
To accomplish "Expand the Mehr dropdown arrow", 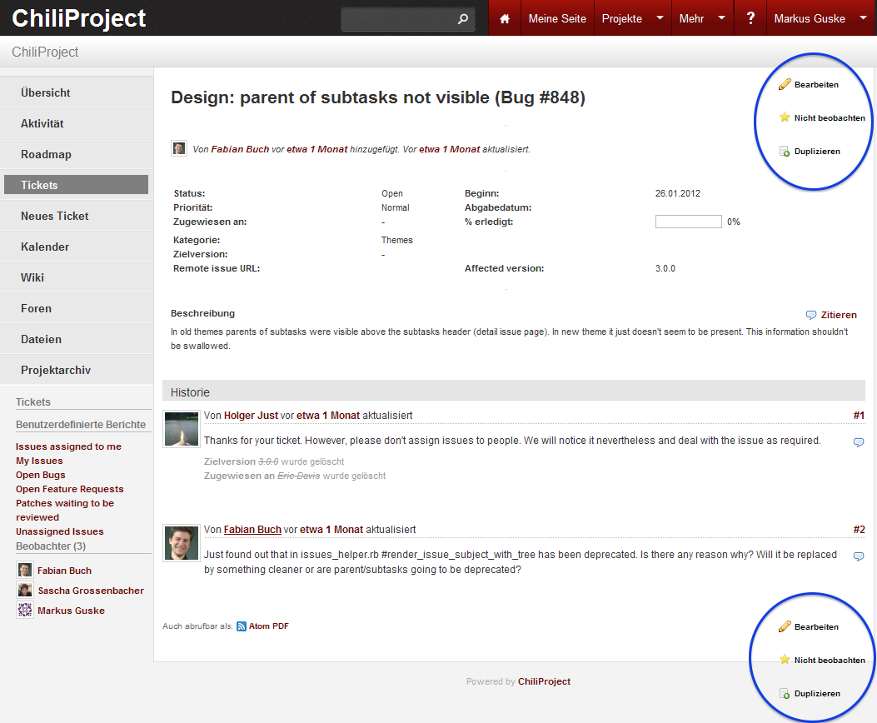I will (x=721, y=17).
